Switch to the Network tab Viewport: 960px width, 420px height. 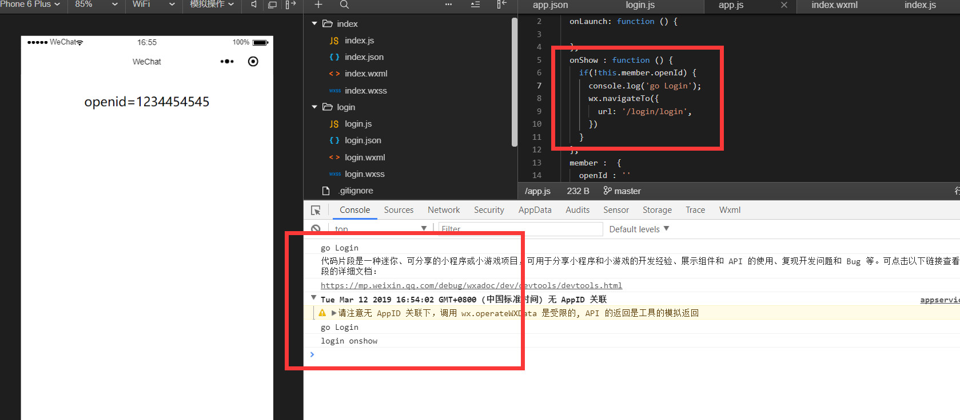click(443, 210)
